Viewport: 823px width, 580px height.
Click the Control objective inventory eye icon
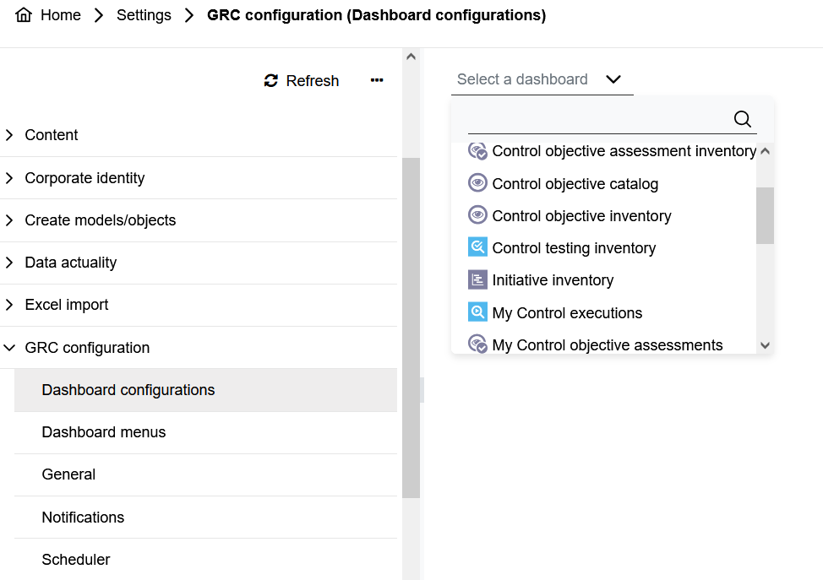[x=477, y=215]
